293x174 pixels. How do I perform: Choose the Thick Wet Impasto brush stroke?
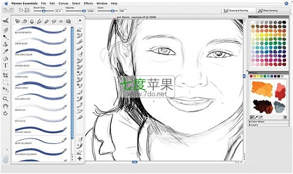(41, 130)
